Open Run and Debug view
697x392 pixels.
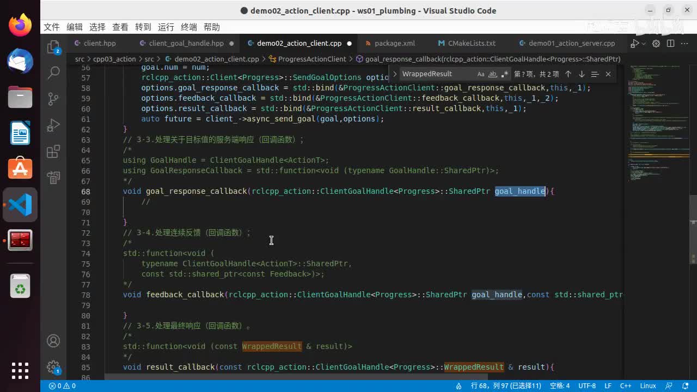[53, 125]
